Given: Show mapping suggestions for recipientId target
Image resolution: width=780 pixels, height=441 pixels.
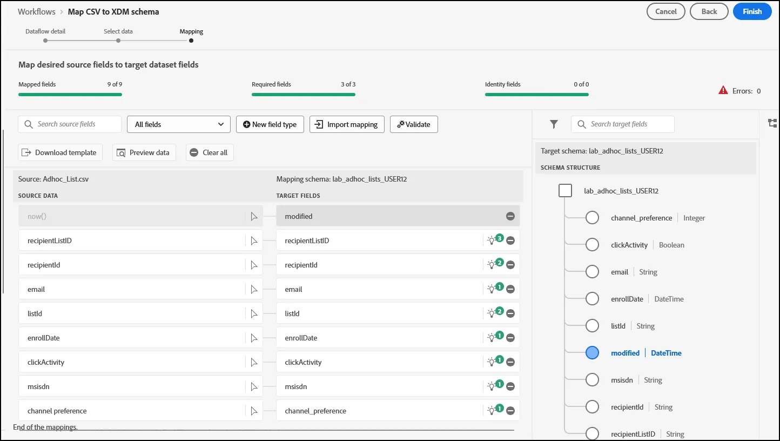Looking at the screenshot, I should 495,264.
